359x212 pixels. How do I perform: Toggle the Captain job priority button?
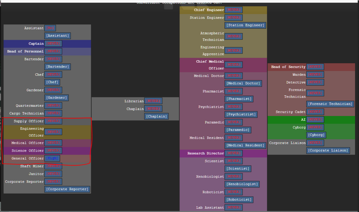[53, 44]
